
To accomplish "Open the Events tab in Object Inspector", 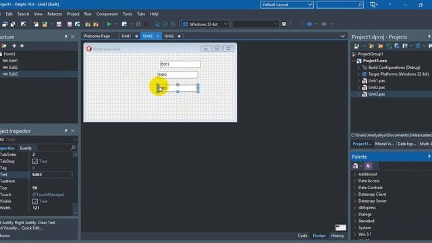I will click(26, 148).
